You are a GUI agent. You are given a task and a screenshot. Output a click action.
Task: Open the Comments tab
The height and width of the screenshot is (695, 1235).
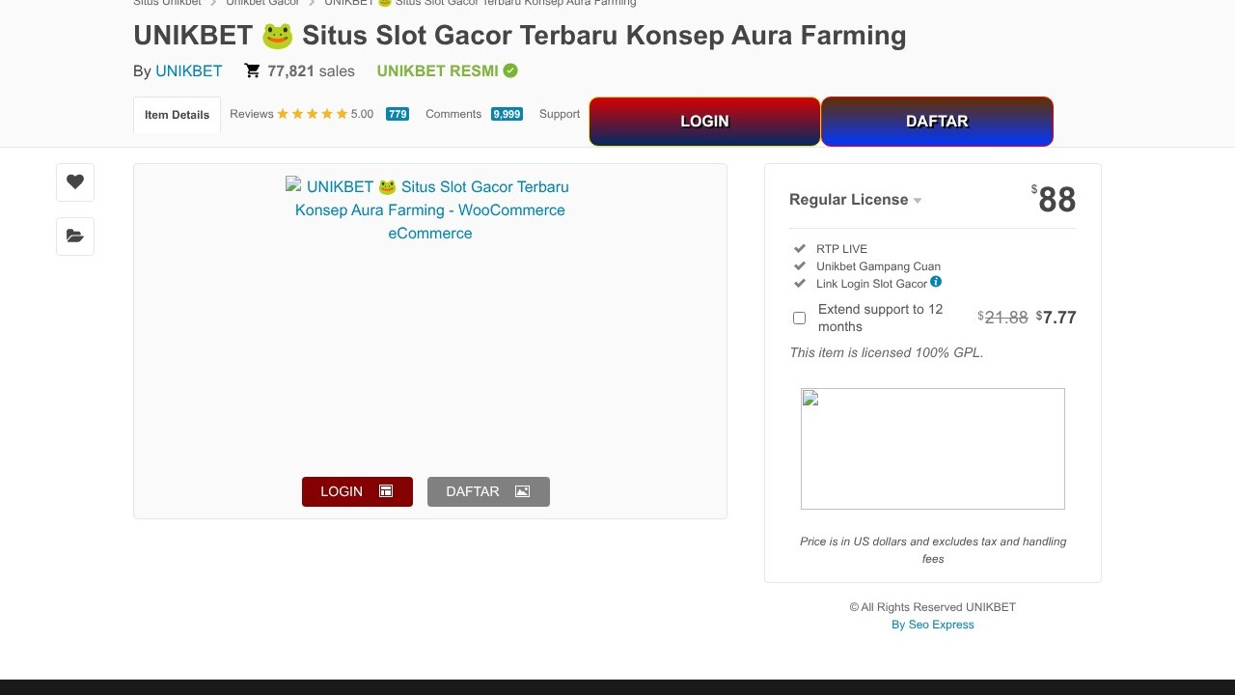pos(453,114)
